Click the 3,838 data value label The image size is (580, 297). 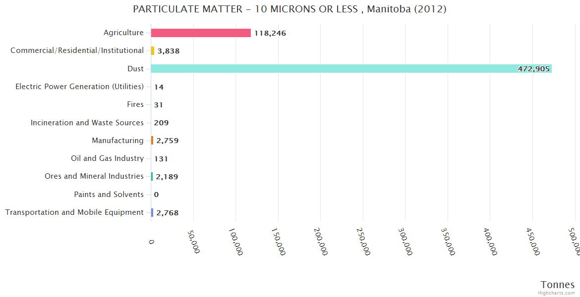169,50
